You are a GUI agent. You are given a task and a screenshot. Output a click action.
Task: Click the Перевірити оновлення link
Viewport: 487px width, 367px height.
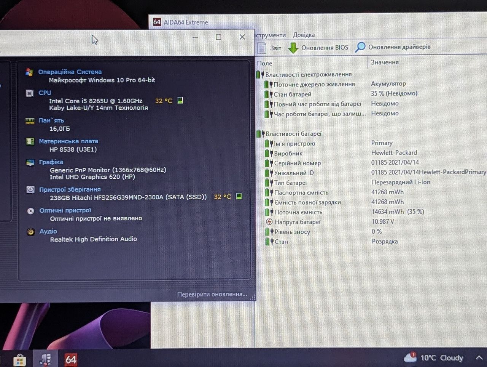click(212, 294)
